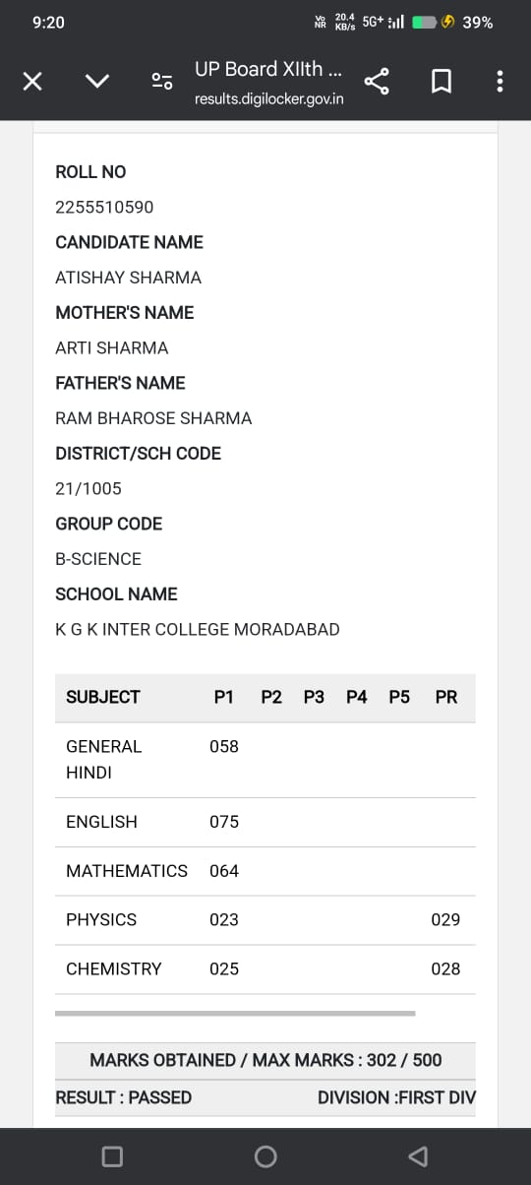Bookmark this results page

(442, 82)
